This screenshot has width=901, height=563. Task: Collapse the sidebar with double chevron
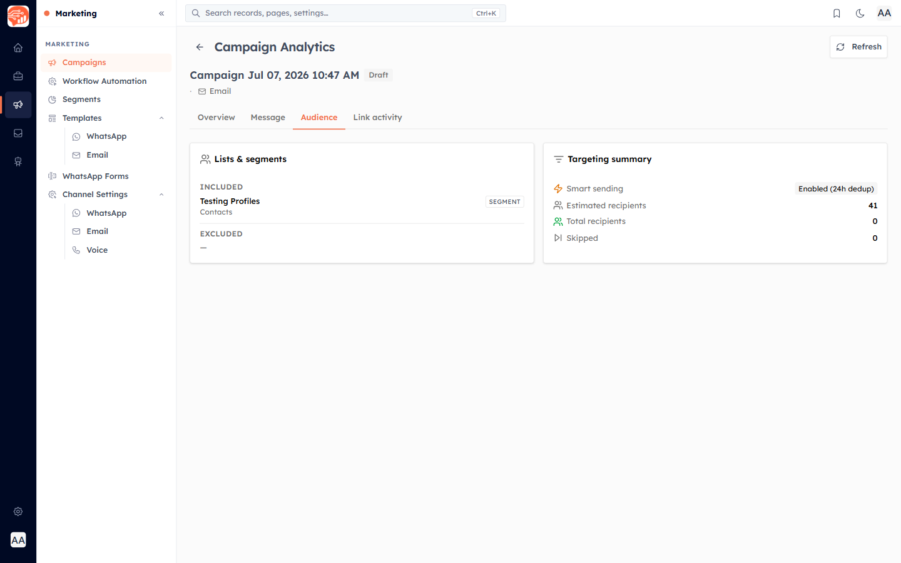pos(161,13)
